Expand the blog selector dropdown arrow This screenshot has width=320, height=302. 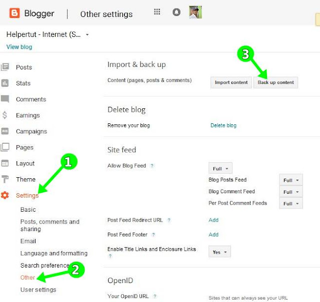(x=87, y=34)
